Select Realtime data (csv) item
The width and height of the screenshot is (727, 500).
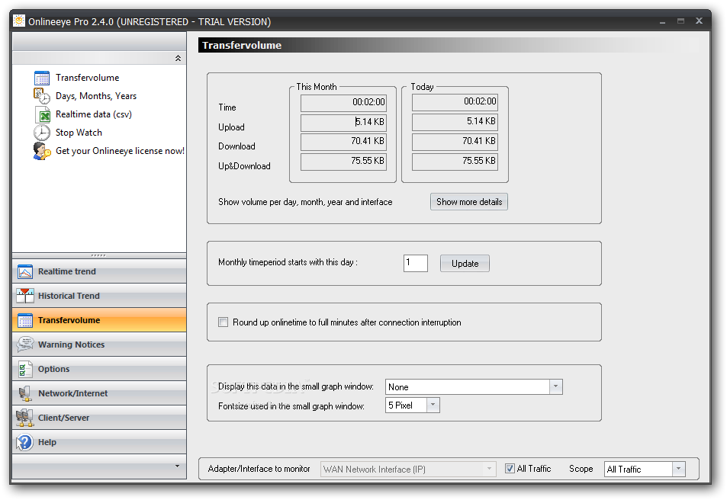pyautogui.click(x=94, y=114)
